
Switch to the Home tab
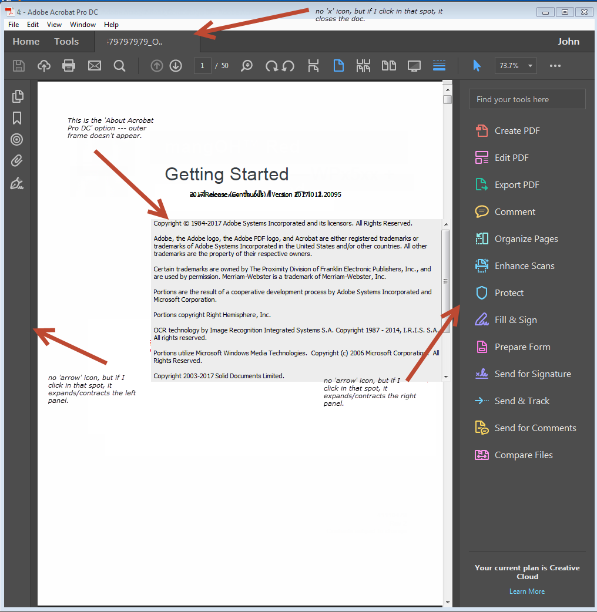pyautogui.click(x=26, y=41)
